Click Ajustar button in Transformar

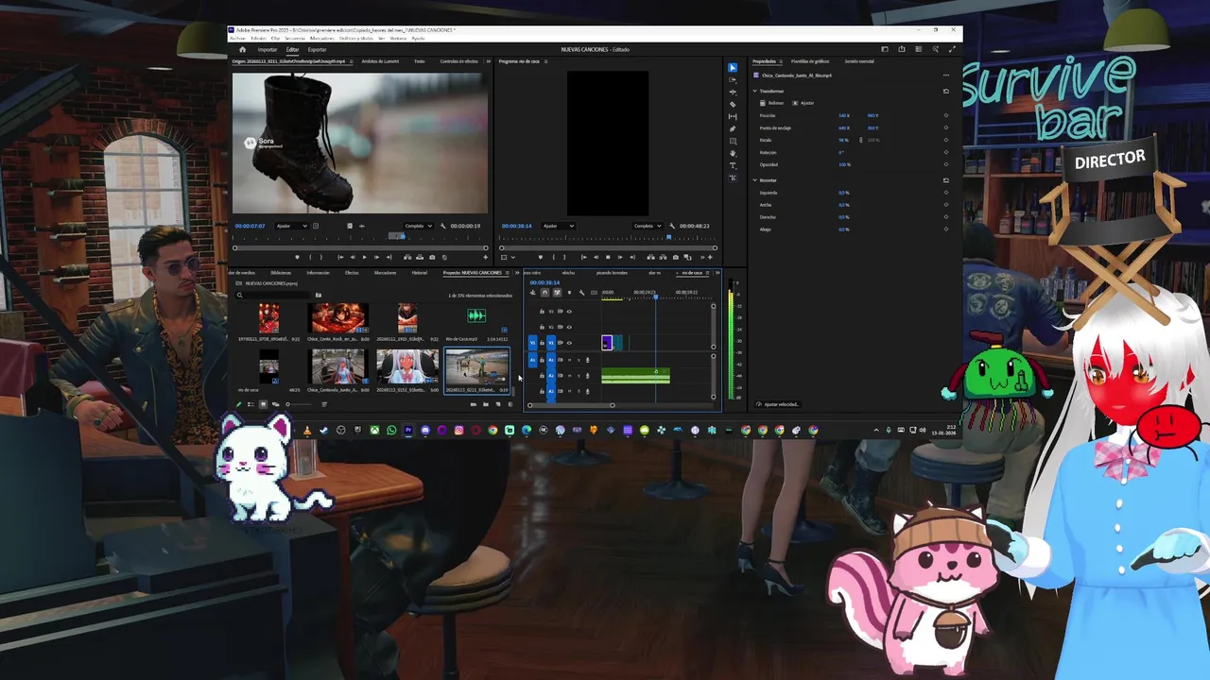804,103
